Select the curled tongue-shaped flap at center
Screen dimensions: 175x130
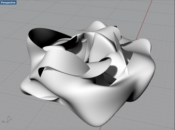[x=100, y=67]
